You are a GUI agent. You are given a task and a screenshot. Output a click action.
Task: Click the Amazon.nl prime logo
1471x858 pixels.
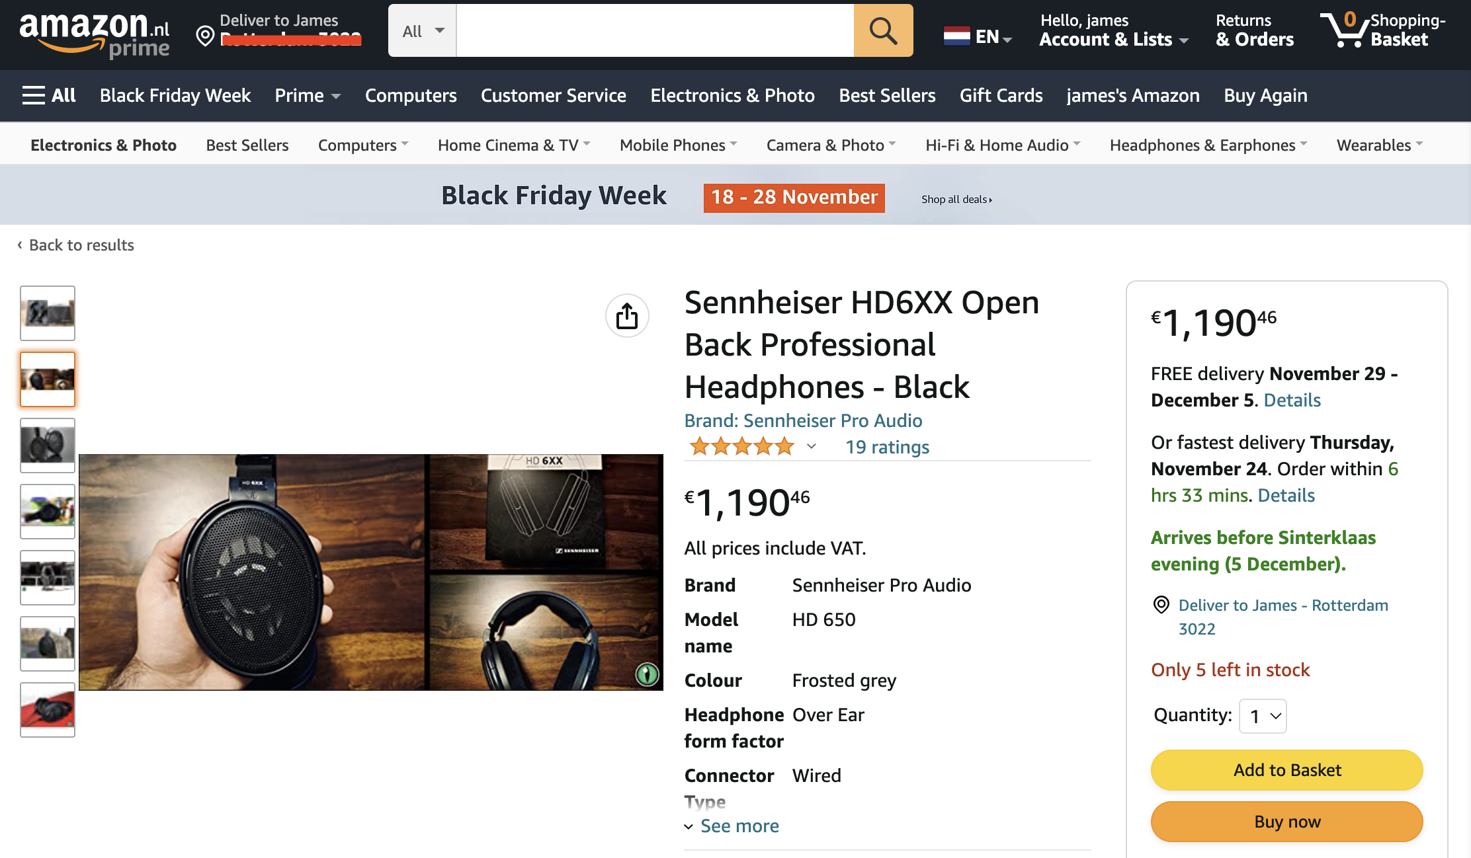click(x=95, y=33)
